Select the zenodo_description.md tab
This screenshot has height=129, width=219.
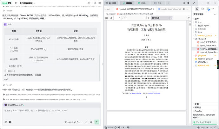click(169, 9)
